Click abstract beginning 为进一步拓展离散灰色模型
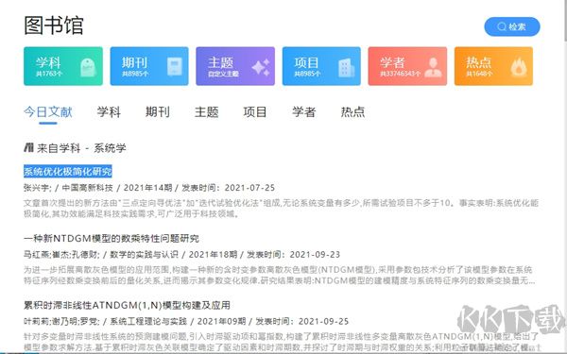 point(280,276)
